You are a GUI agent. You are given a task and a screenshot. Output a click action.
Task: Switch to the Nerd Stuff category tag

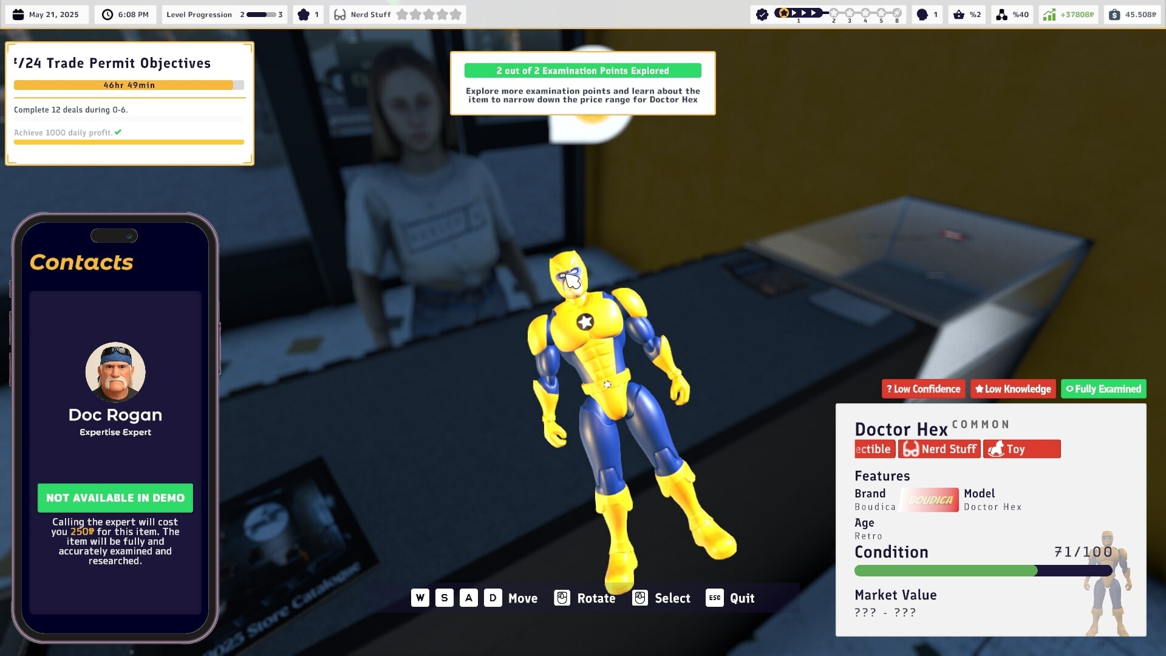pyautogui.click(x=939, y=449)
